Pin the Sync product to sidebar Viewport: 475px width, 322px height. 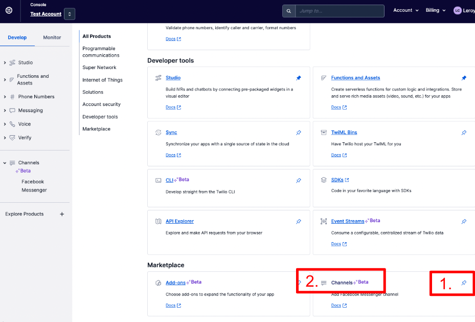tap(299, 133)
